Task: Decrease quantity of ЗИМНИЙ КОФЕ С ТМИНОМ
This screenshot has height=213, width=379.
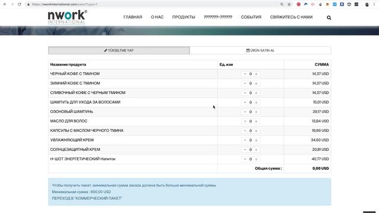Action: 245,83
